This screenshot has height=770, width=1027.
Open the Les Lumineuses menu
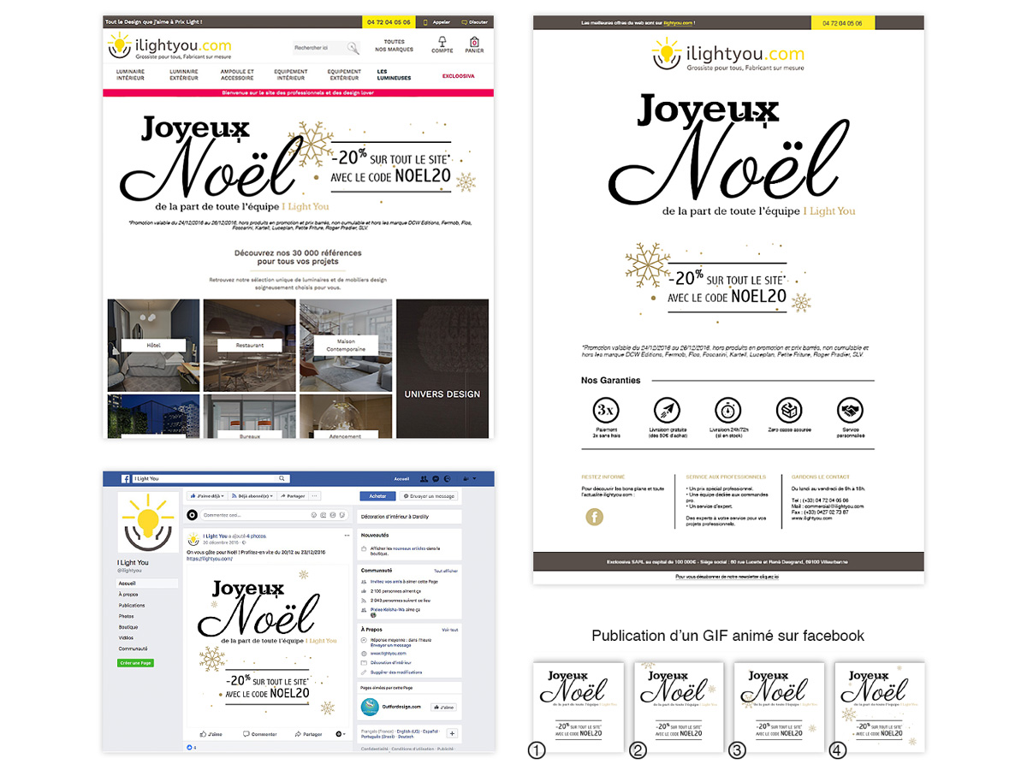(x=394, y=75)
